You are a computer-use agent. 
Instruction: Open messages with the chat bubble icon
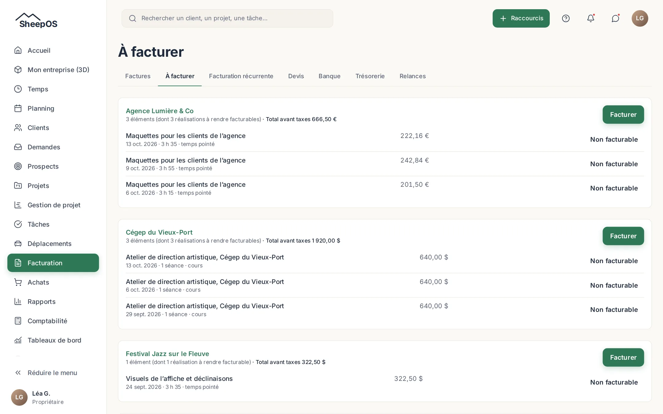point(615,18)
